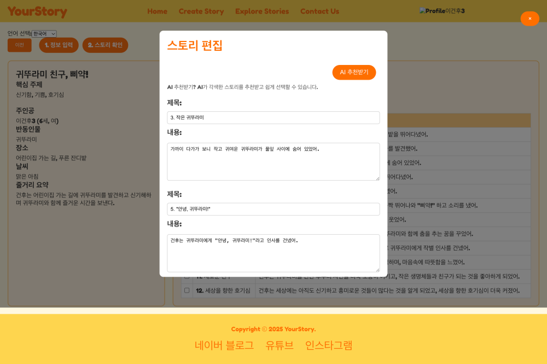The height and width of the screenshot is (364, 547).
Task: Click the second 내용 textarea about greeting
Action: click(x=273, y=253)
